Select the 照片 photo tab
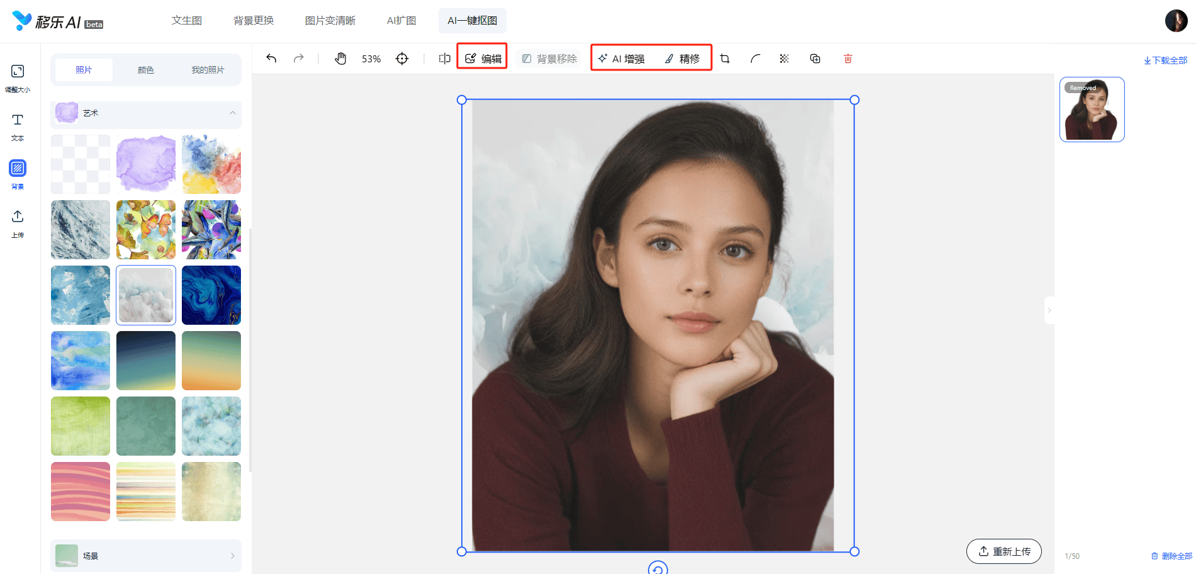Image resolution: width=1196 pixels, height=574 pixels. point(84,70)
